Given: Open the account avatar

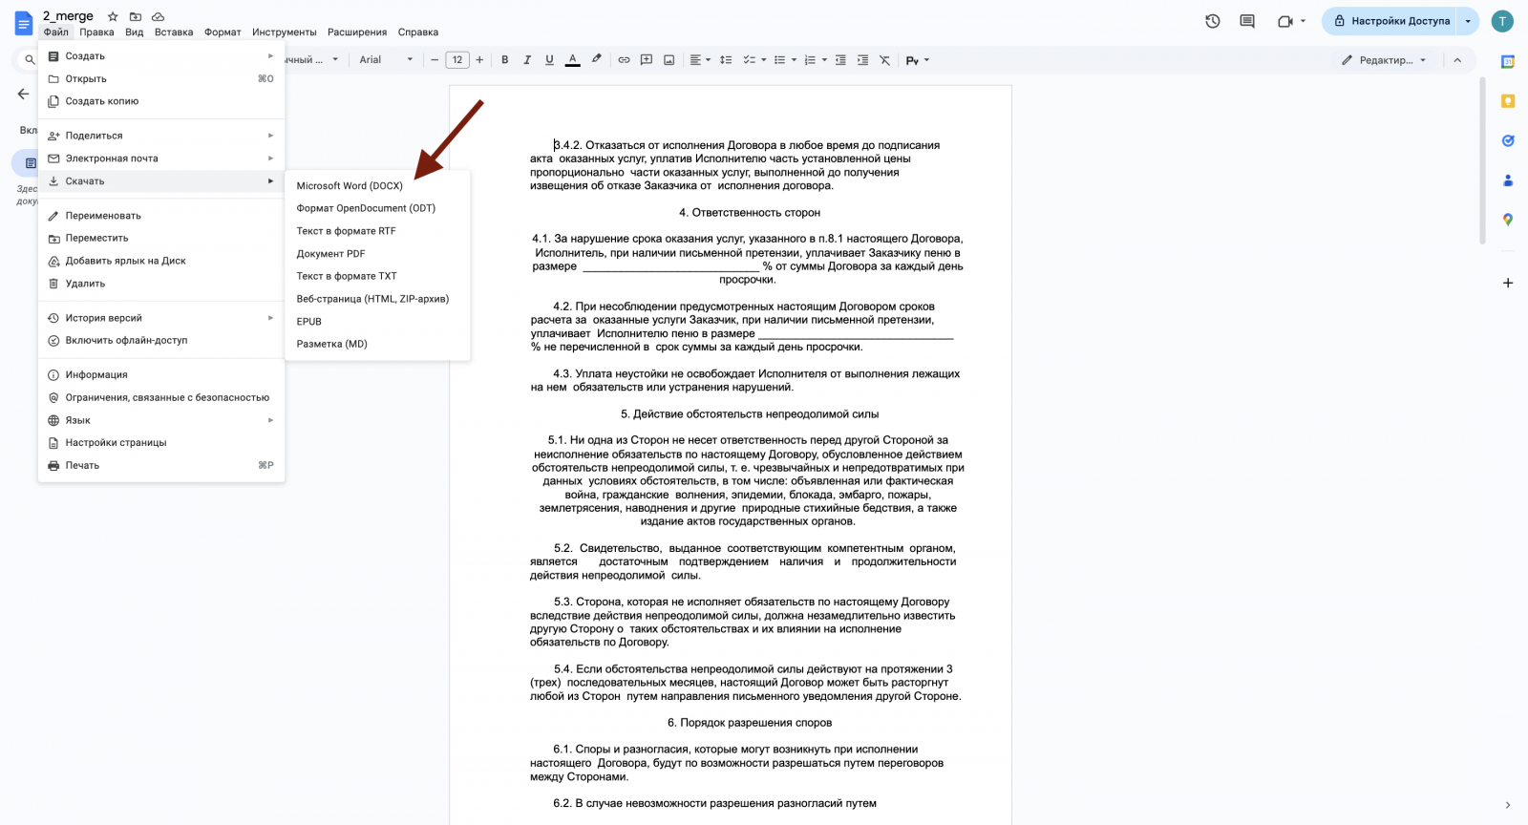Looking at the screenshot, I should 1502,21.
